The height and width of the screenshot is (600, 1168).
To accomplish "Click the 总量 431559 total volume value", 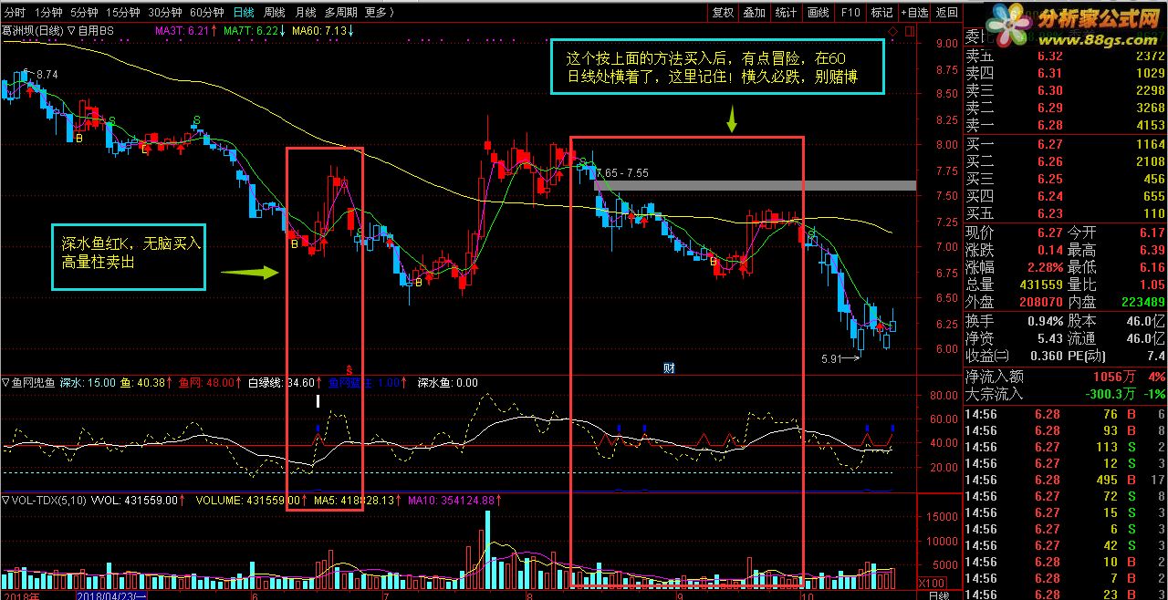I will [1039, 284].
